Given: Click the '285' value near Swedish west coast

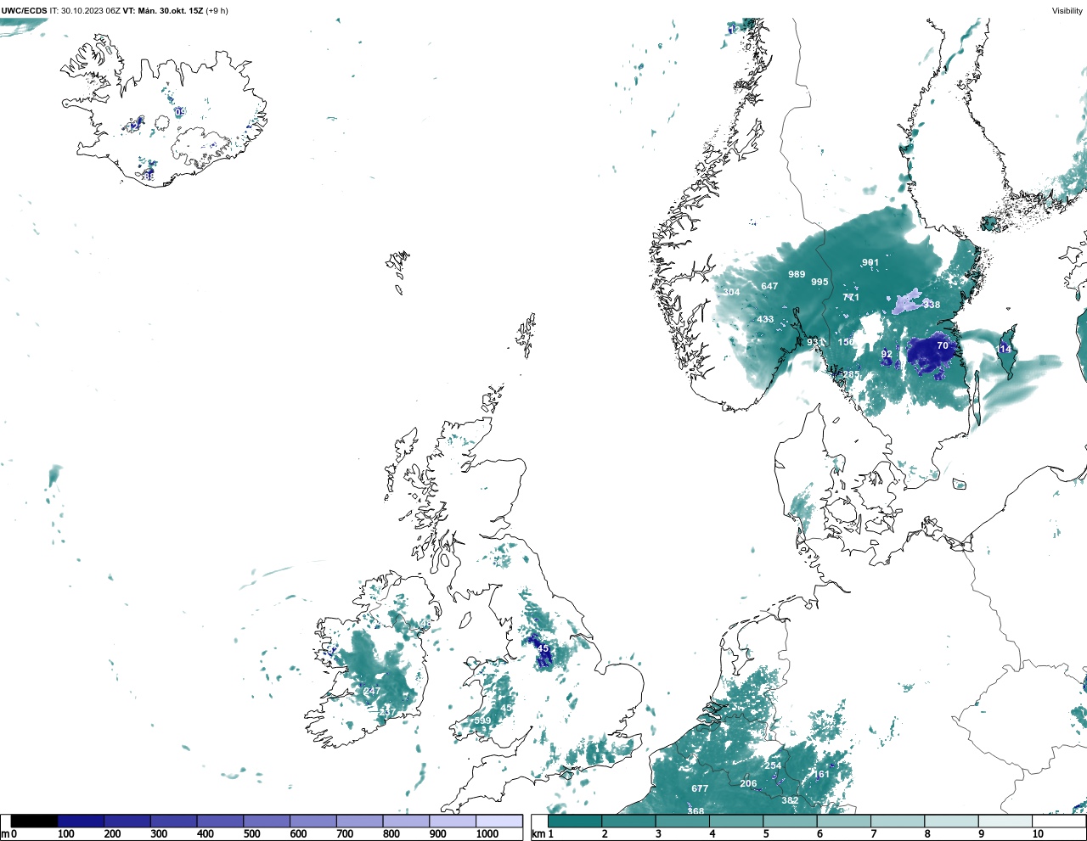Looking at the screenshot, I should click(851, 374).
